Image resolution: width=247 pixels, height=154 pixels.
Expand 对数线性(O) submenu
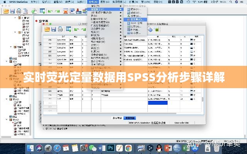pos(105,38)
